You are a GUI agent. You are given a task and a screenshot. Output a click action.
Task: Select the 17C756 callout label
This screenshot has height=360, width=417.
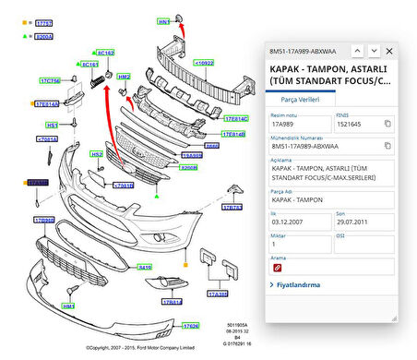coord(50,81)
